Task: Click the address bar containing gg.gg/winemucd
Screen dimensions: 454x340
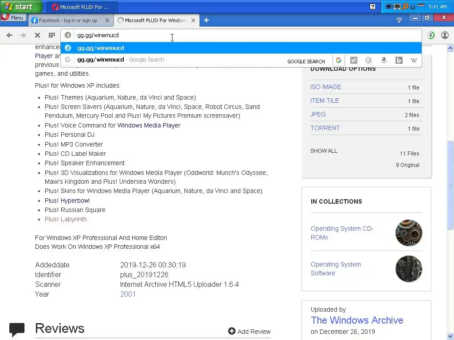Action: click(241, 35)
